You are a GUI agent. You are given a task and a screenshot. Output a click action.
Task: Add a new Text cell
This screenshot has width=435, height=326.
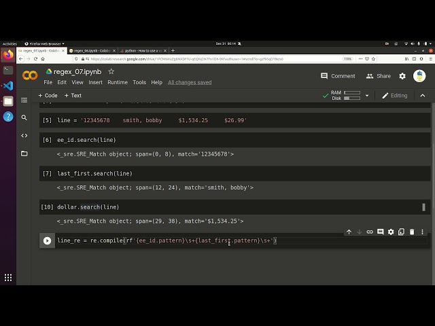[x=73, y=95]
